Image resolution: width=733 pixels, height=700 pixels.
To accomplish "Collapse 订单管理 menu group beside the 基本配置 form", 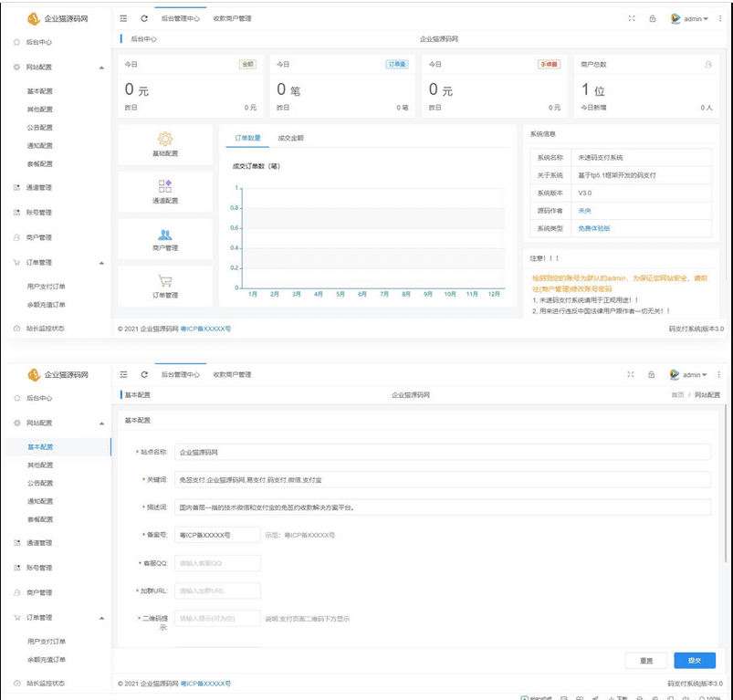I will [x=101, y=618].
